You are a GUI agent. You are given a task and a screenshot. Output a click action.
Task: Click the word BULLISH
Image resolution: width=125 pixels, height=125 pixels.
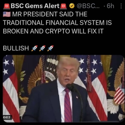(x=16, y=48)
